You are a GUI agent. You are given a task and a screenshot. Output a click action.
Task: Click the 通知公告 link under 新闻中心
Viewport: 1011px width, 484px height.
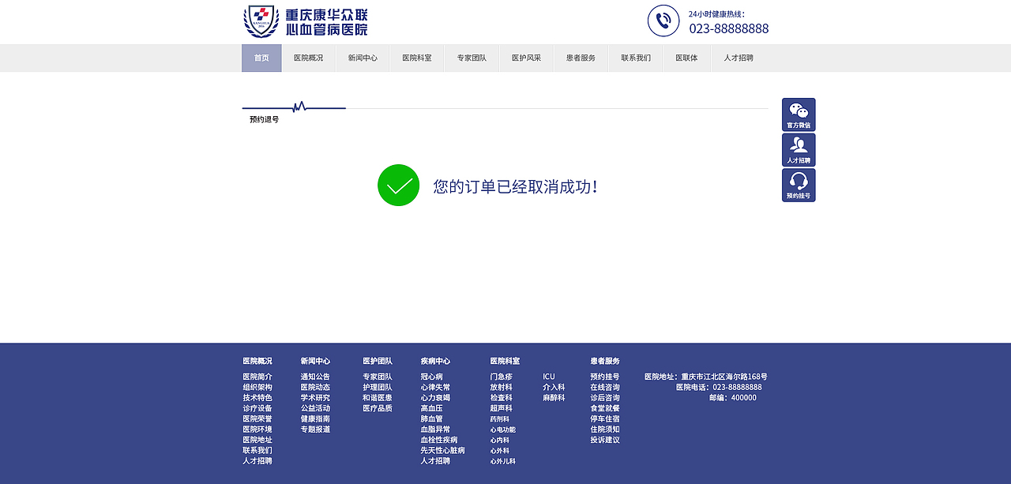(x=315, y=376)
